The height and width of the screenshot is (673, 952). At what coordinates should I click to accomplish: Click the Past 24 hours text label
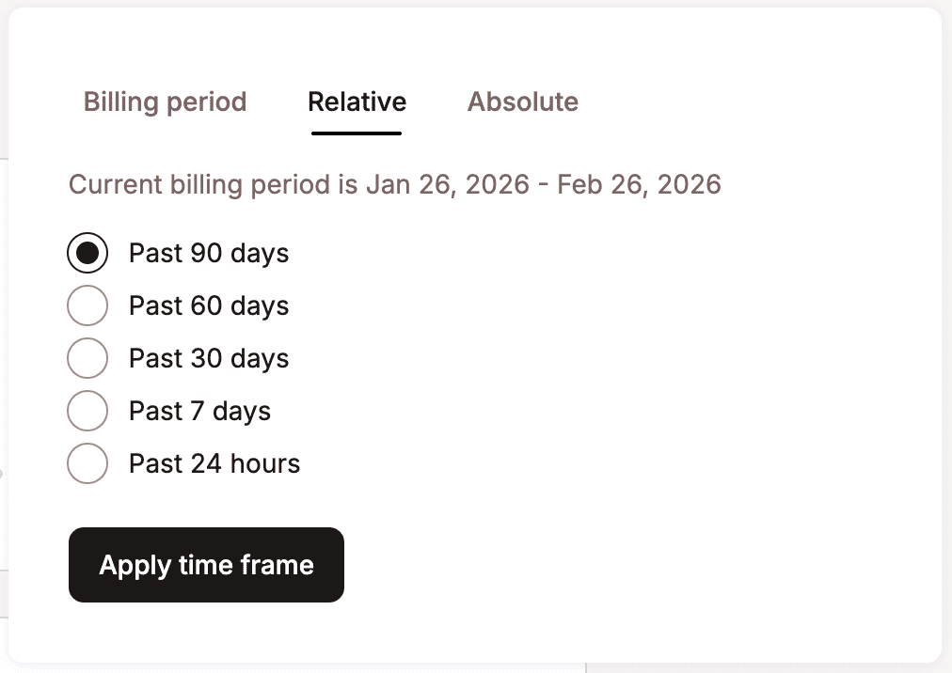coord(214,463)
